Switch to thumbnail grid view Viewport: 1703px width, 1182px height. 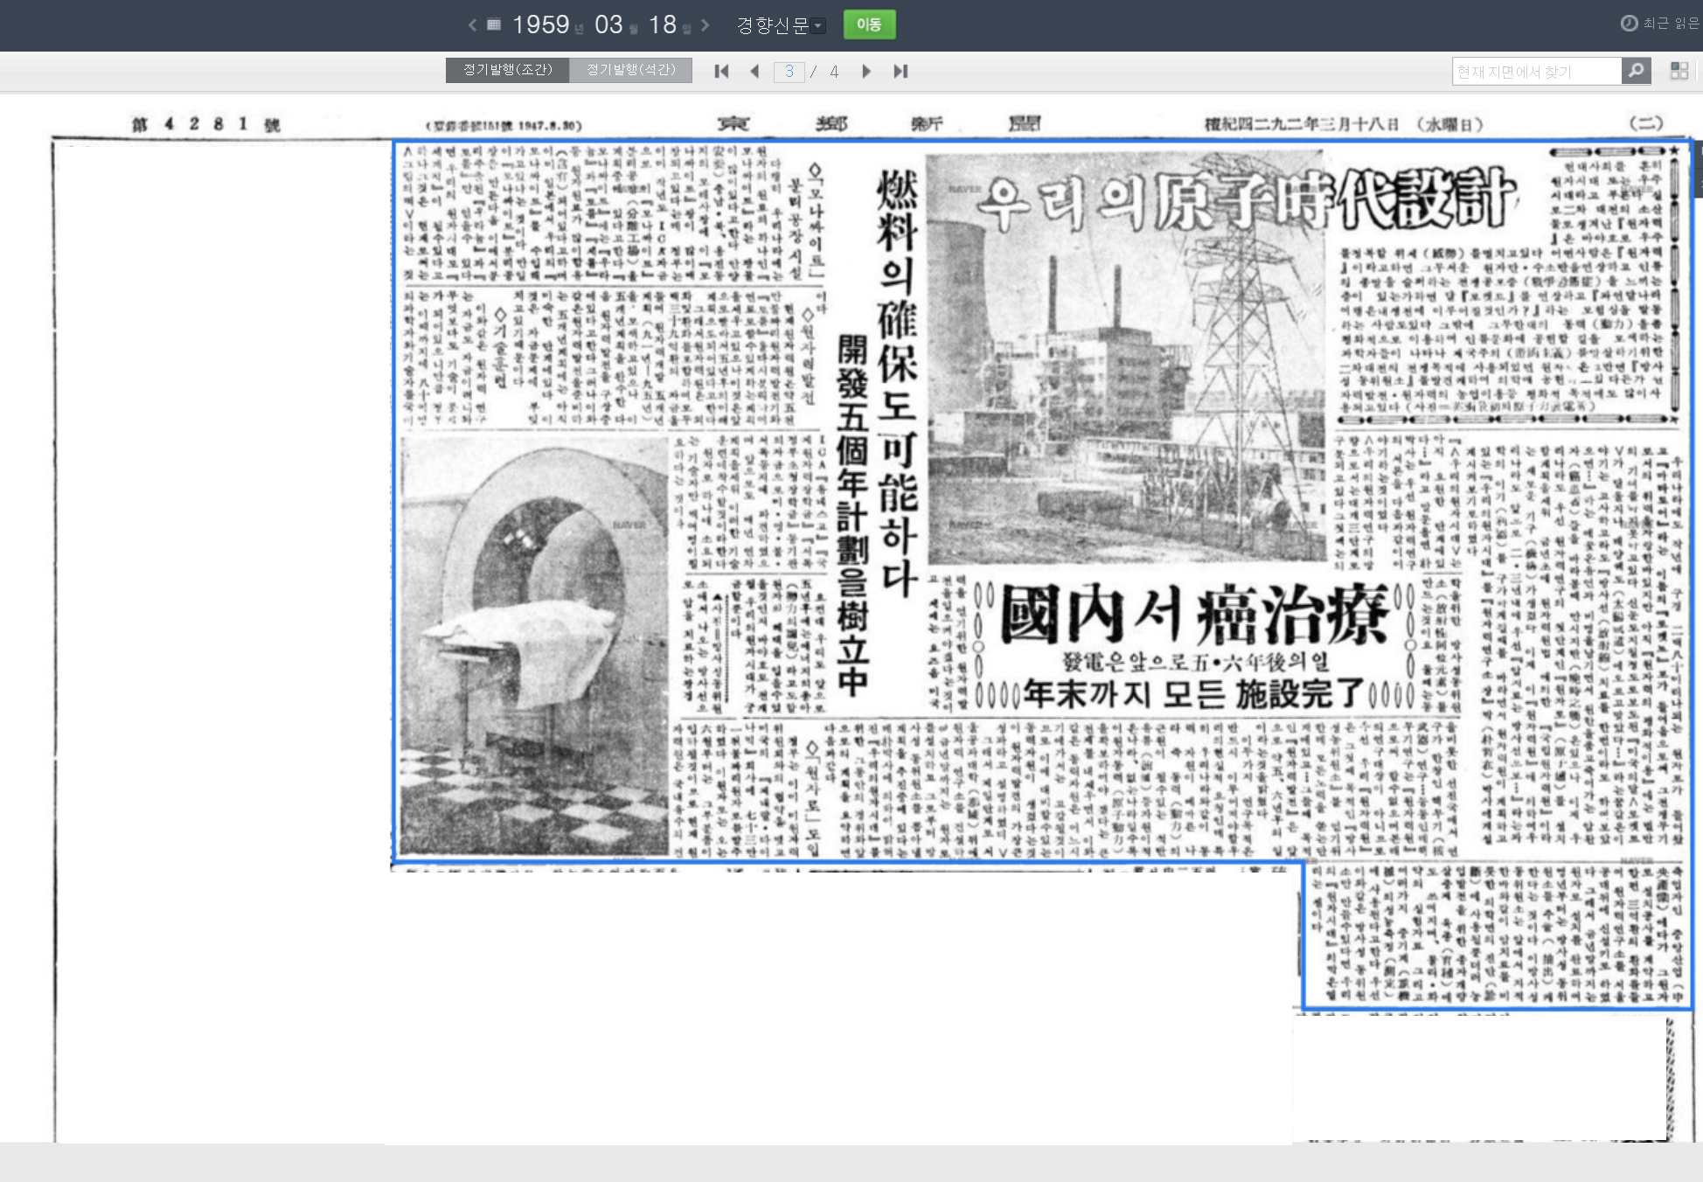pos(1679,71)
